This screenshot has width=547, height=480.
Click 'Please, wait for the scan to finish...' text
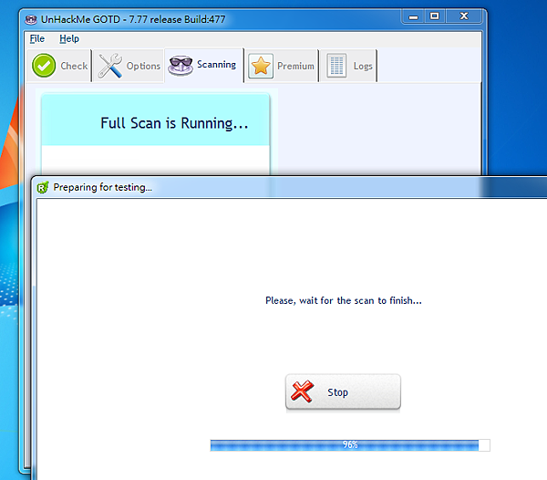(x=344, y=300)
